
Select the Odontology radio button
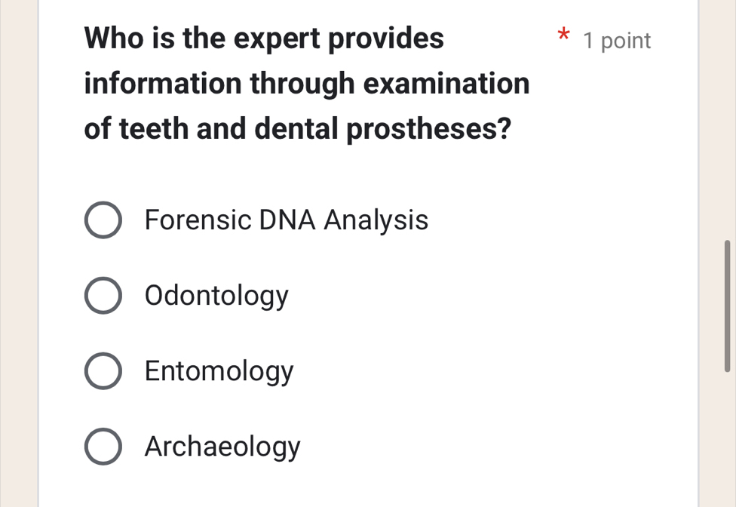point(103,295)
